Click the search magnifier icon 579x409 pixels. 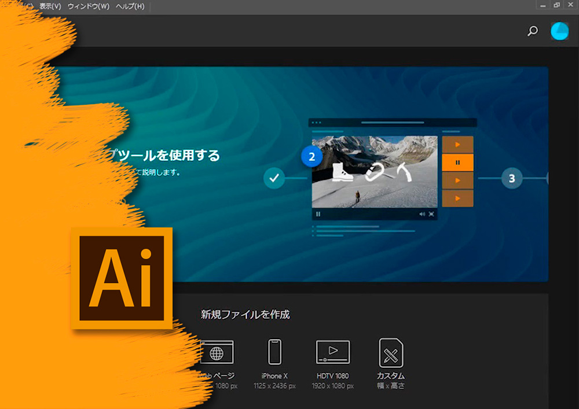pos(533,31)
